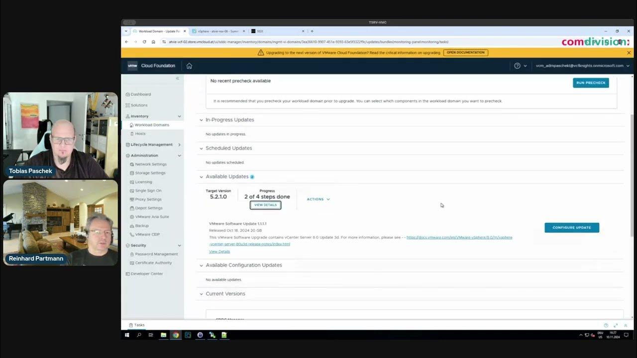Collapse the Scheduled Updates section
Screen dimensions: 637x358
click(x=201, y=148)
